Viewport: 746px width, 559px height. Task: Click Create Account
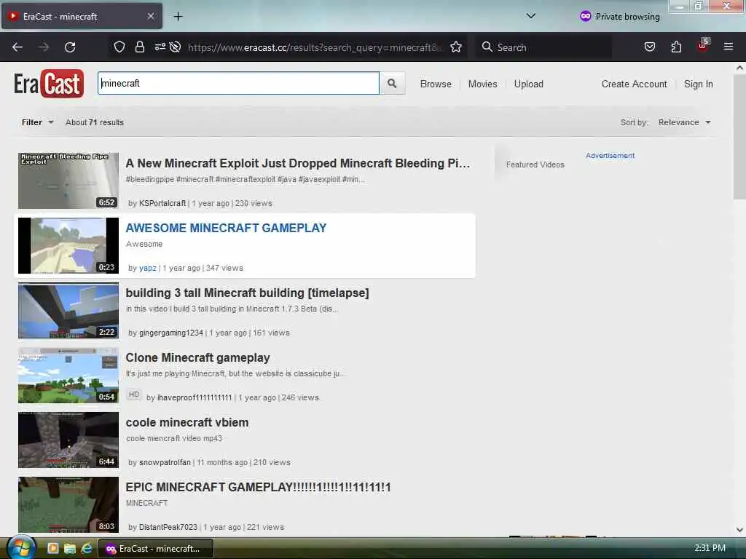(635, 84)
